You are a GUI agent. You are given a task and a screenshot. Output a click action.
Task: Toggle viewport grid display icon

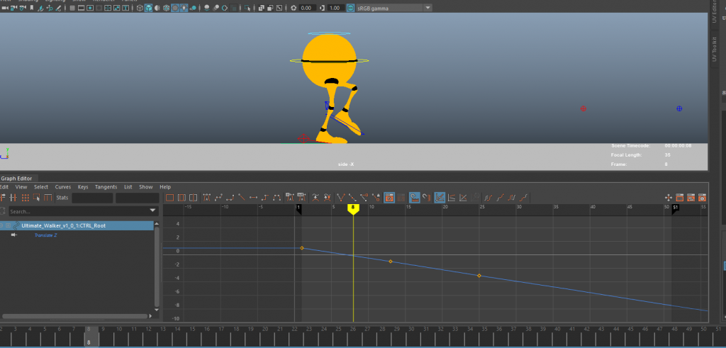[x=72, y=8]
